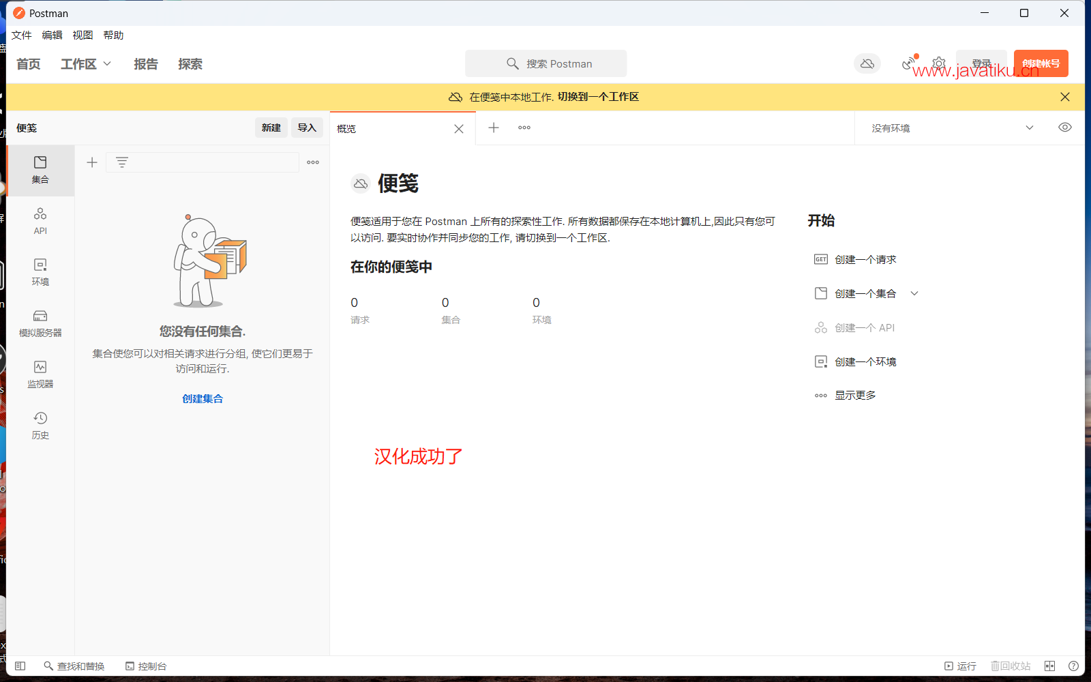Open the API sidebar panel
The image size is (1091, 682).
40,222
